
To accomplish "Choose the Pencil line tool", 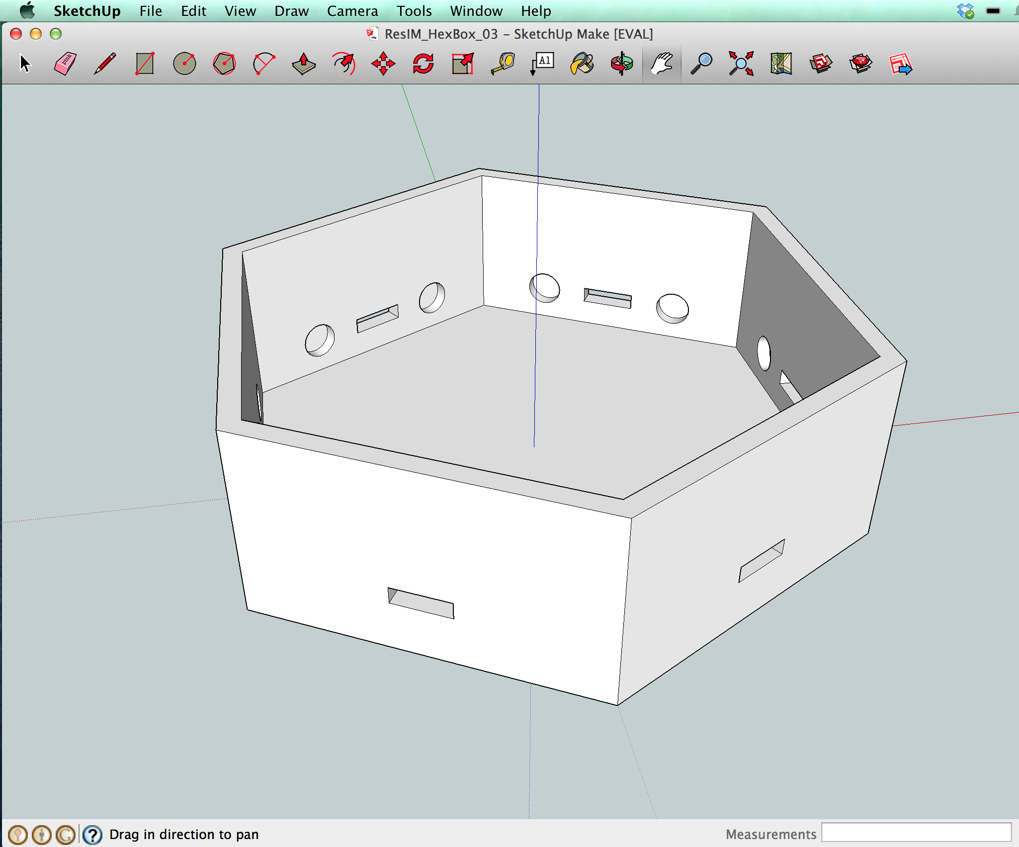I will [105, 64].
